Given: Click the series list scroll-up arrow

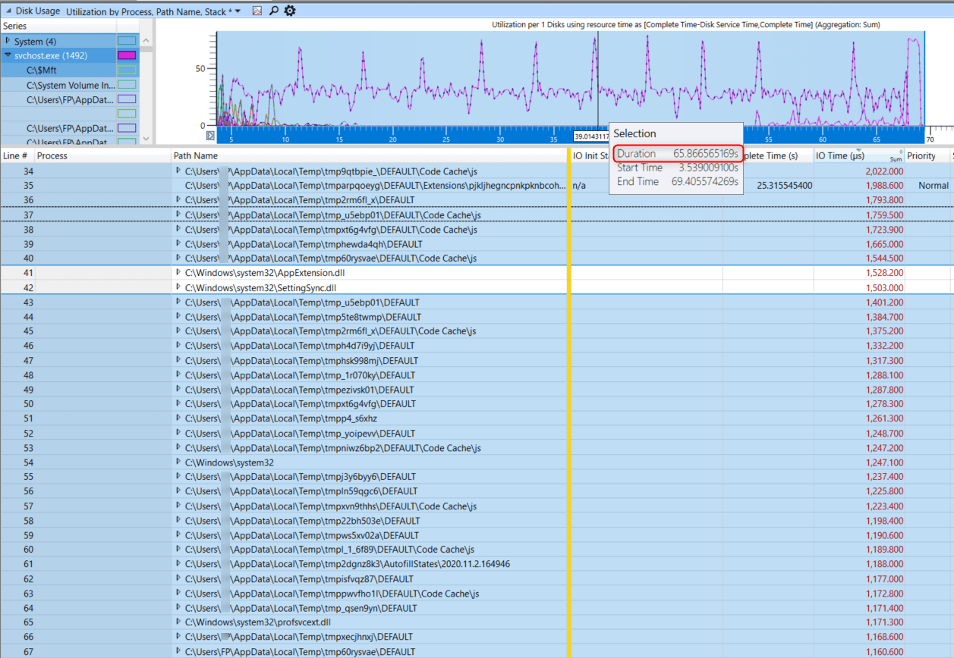Looking at the screenshot, I should pos(146,41).
